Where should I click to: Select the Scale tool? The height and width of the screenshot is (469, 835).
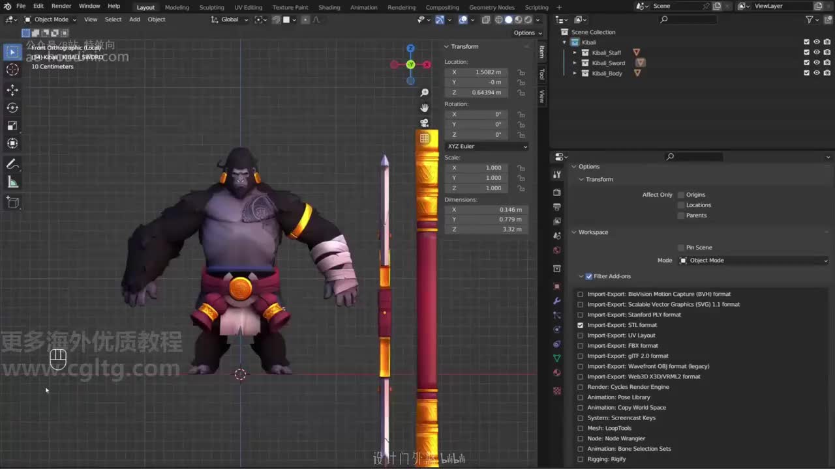click(x=12, y=126)
